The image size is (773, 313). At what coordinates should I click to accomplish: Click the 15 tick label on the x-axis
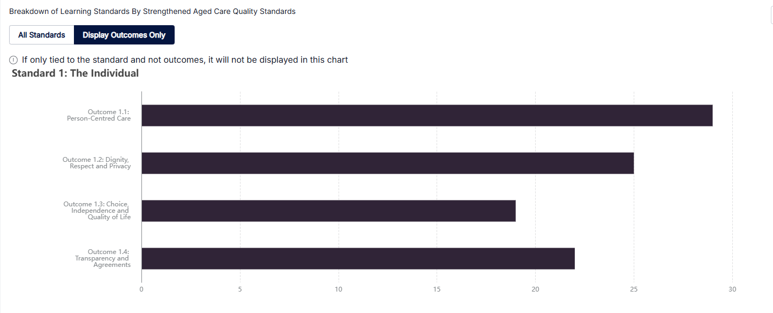[x=437, y=289]
